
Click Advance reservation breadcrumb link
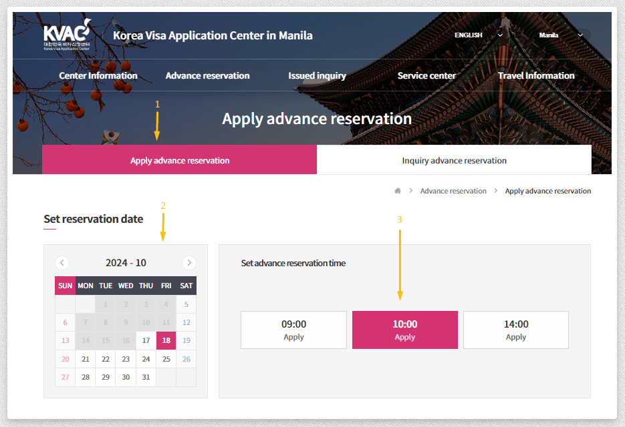453,191
